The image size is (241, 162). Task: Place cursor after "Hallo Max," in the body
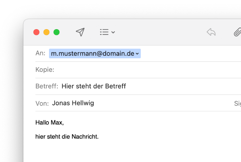click(x=64, y=123)
